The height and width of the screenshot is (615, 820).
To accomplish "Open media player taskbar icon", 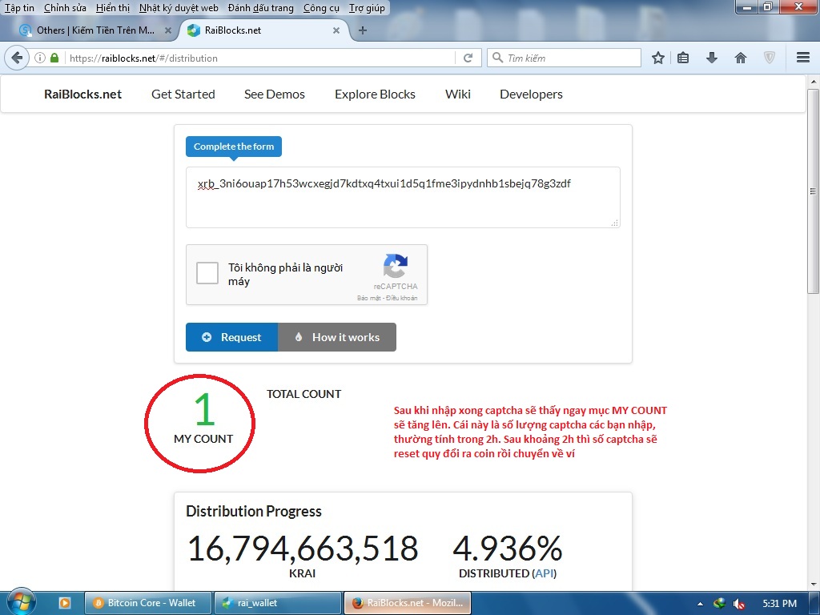I will (x=64, y=603).
